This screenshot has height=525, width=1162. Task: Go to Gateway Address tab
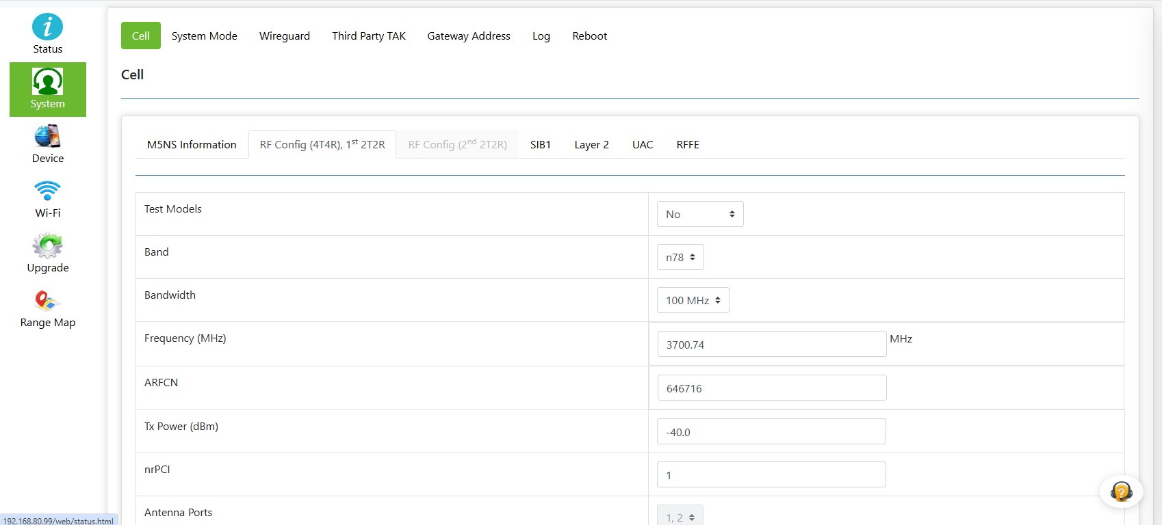[x=469, y=36]
